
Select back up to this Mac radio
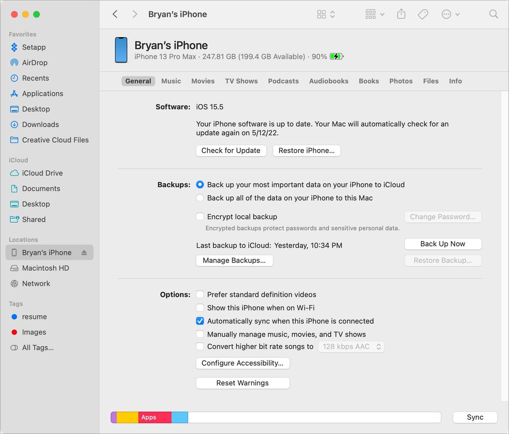(200, 198)
